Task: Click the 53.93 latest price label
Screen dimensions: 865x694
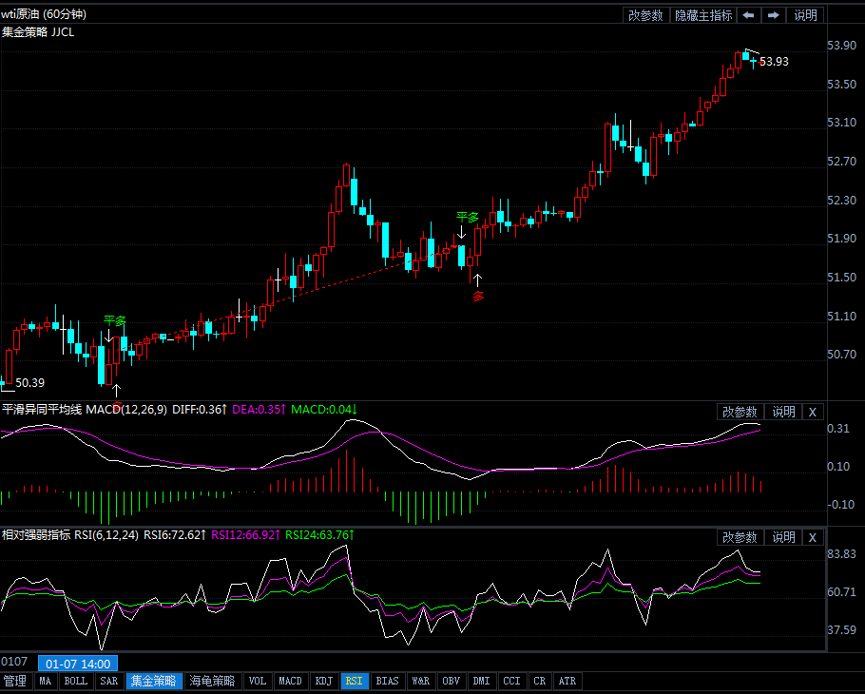Action: coord(774,61)
